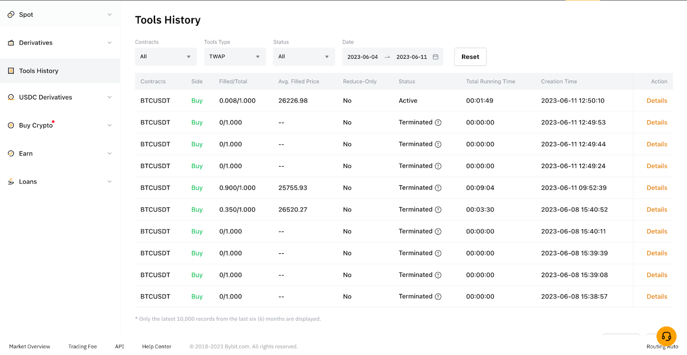Click info icon beside first Terminated status
This screenshot has height=355, width=687.
tap(438, 123)
